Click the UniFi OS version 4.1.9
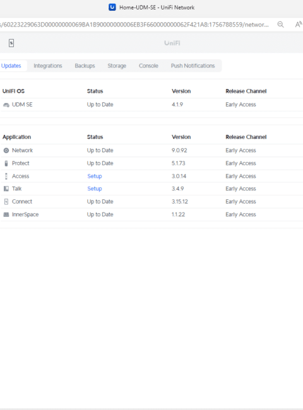The image size is (303, 410). (177, 105)
